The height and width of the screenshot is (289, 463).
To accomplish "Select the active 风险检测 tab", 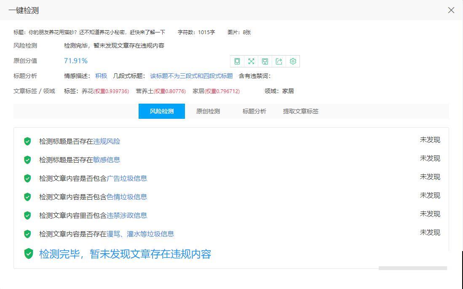I will (x=162, y=111).
